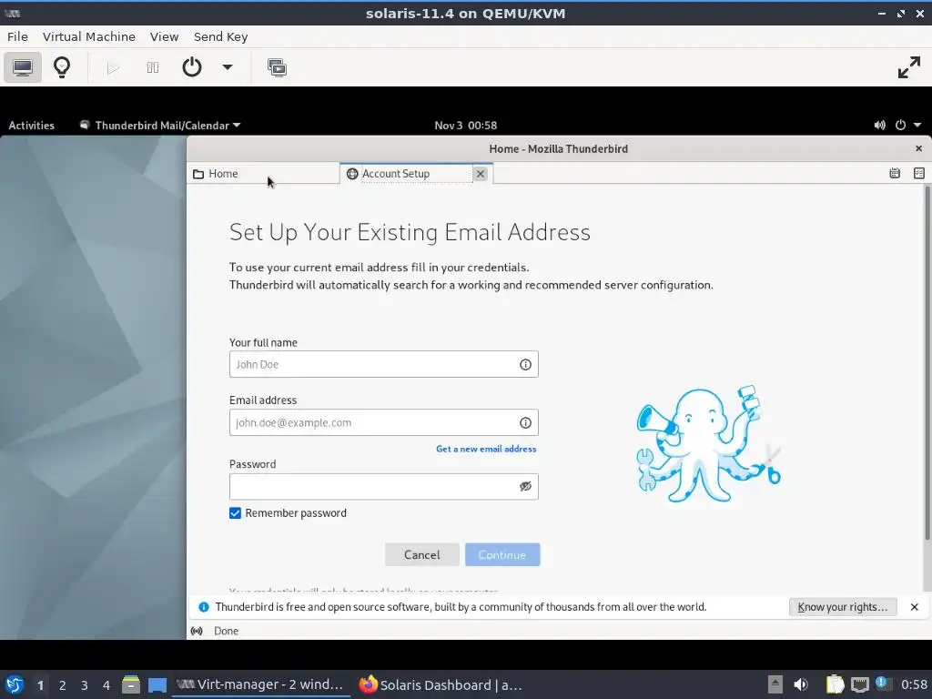Show virtual hardware details lightbulb

[x=62, y=67]
